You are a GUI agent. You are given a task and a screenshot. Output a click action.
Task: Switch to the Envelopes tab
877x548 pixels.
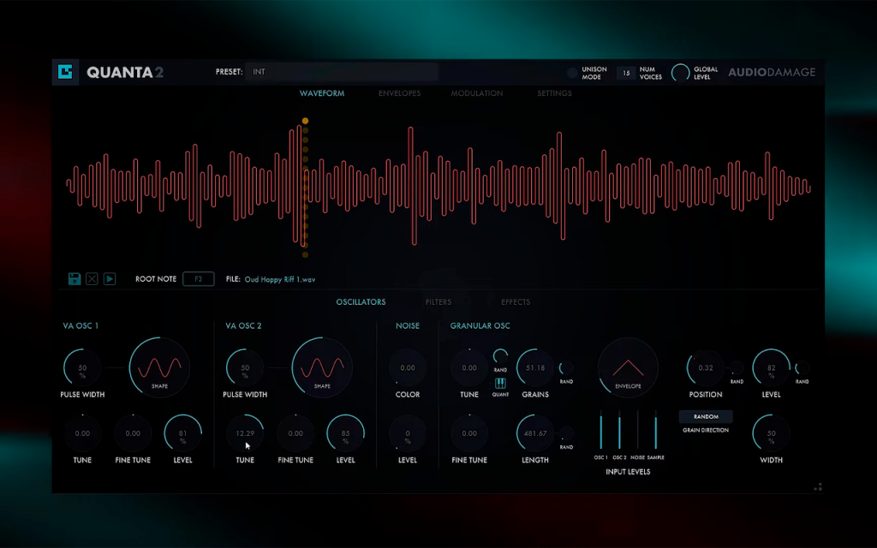tap(399, 93)
